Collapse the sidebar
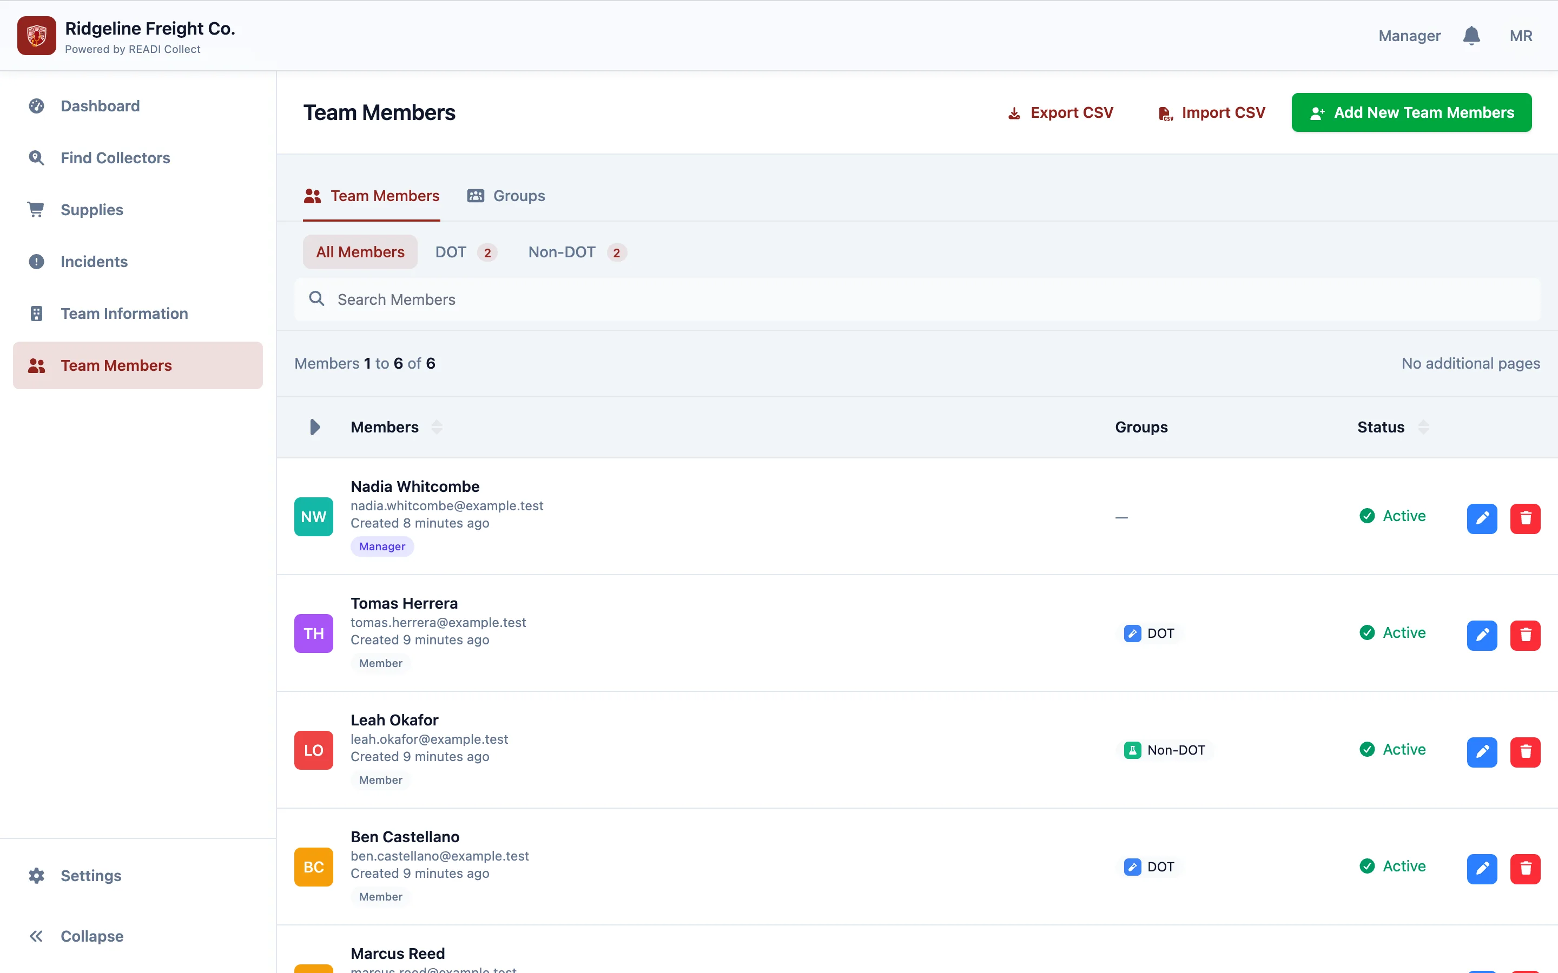This screenshot has width=1558, height=973. pos(138,936)
